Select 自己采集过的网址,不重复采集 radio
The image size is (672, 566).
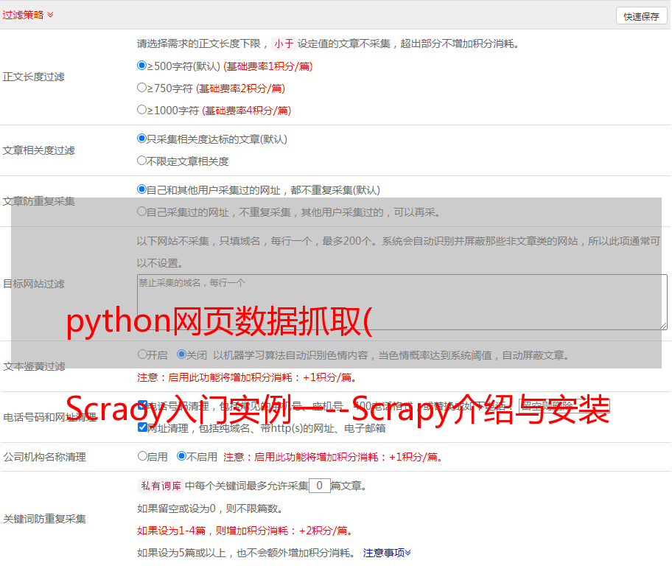pos(141,212)
